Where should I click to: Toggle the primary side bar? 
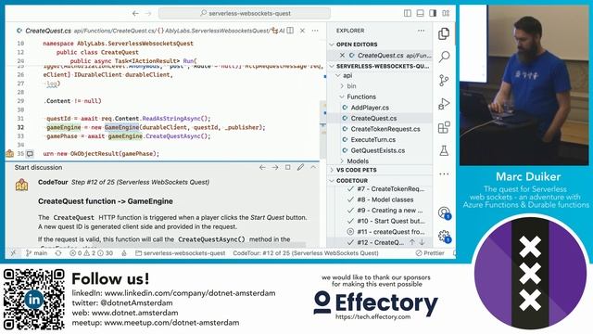coord(408,13)
